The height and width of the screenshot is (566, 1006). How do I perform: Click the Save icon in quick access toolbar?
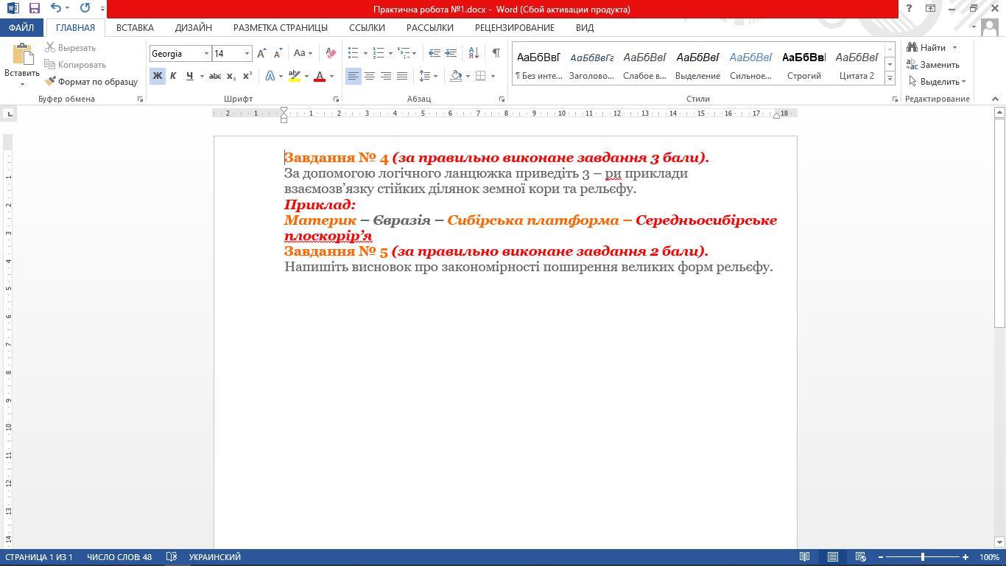pyautogui.click(x=34, y=9)
